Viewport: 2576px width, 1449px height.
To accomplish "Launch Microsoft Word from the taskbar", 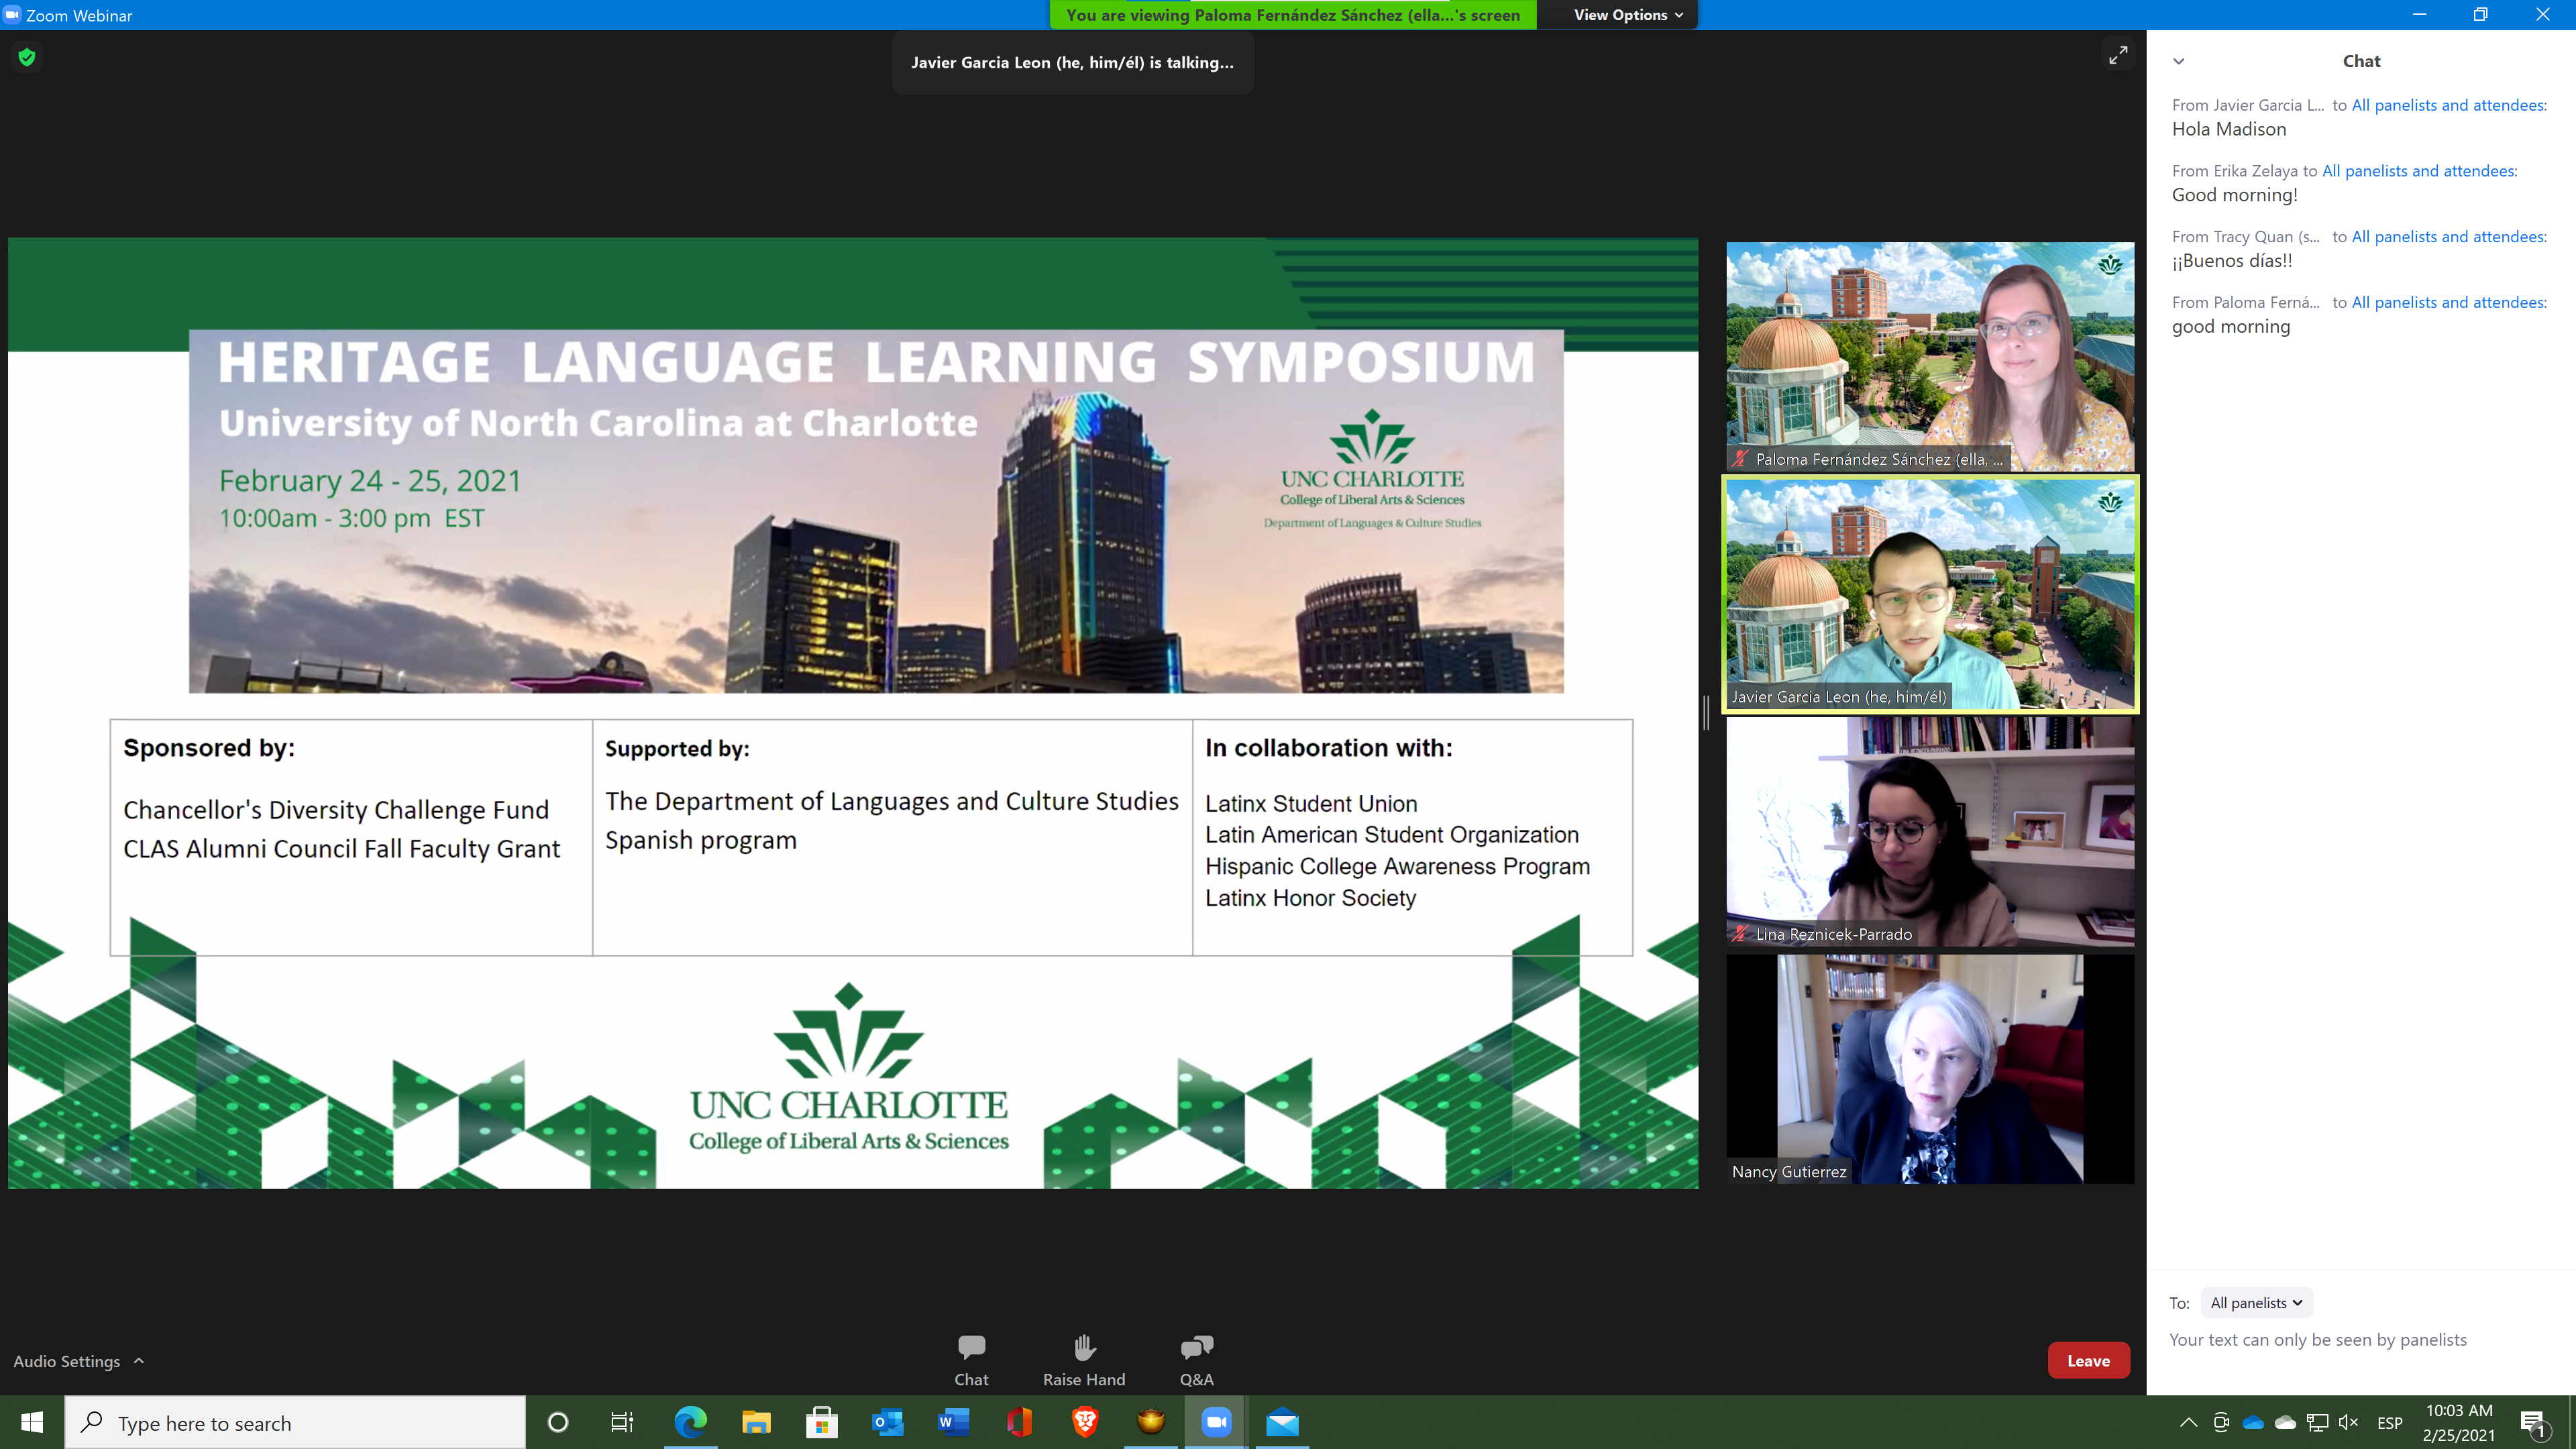I will pyautogui.click(x=953, y=1422).
